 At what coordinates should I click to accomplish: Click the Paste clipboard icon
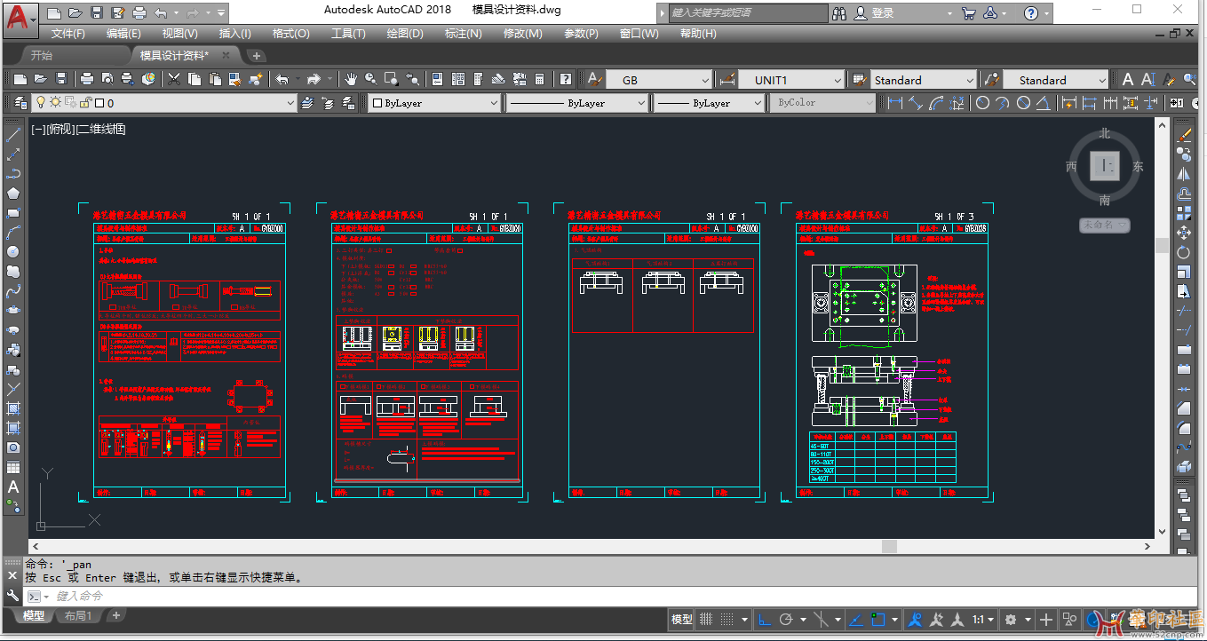(x=215, y=79)
